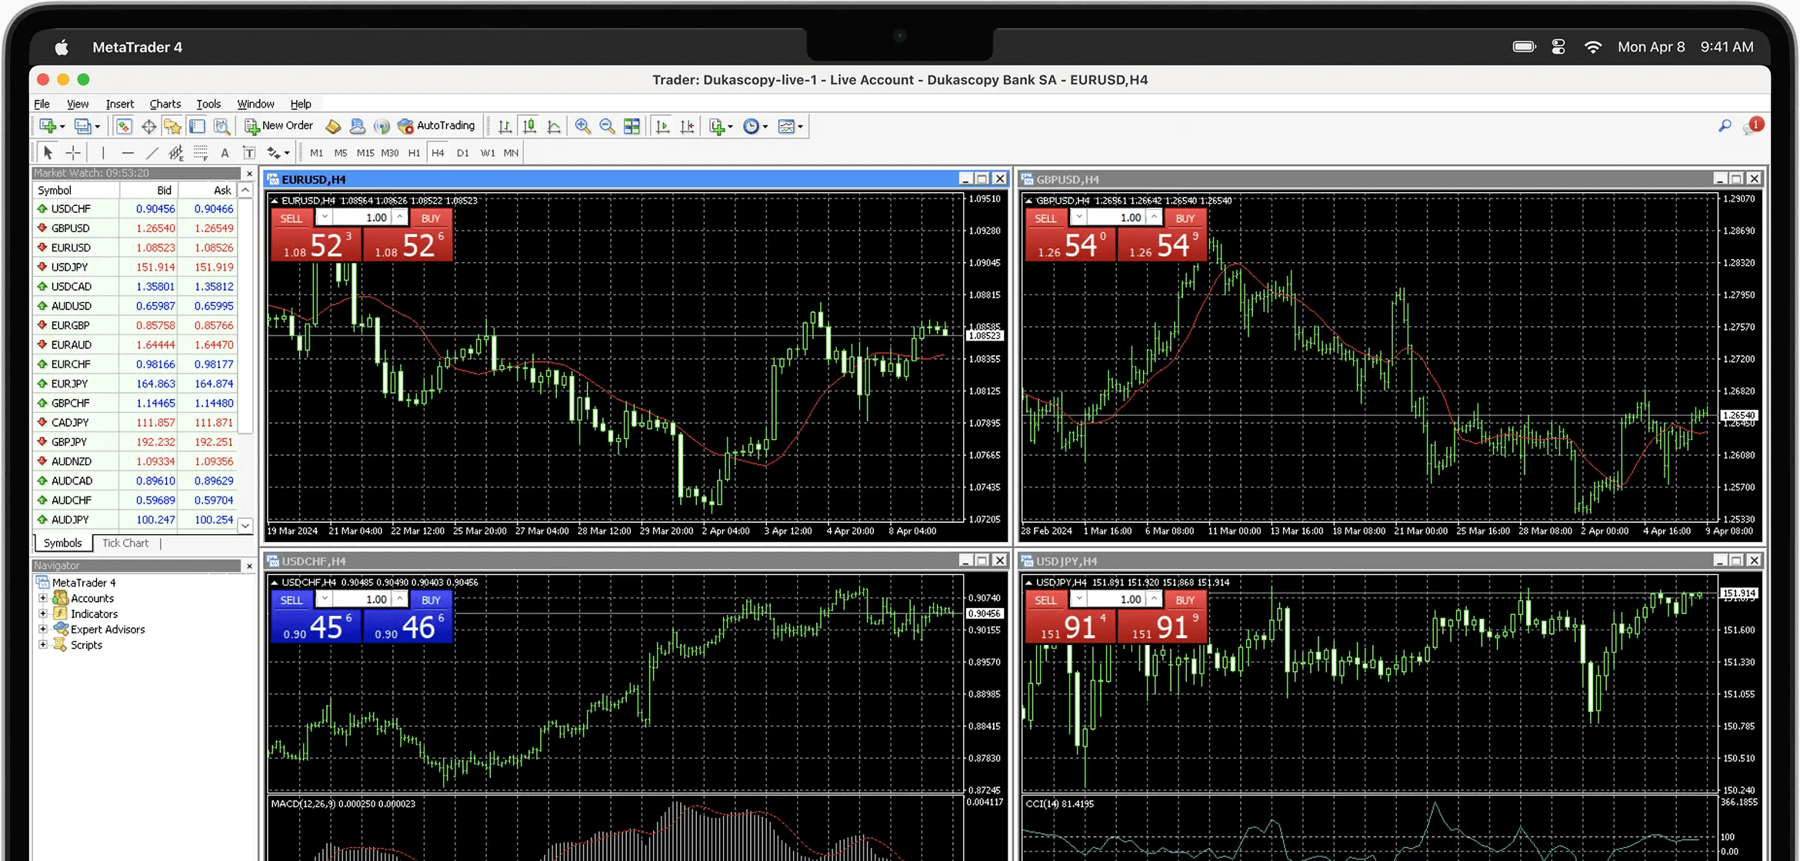Zoom out on the chart
The image size is (1800, 861).
coord(607,127)
